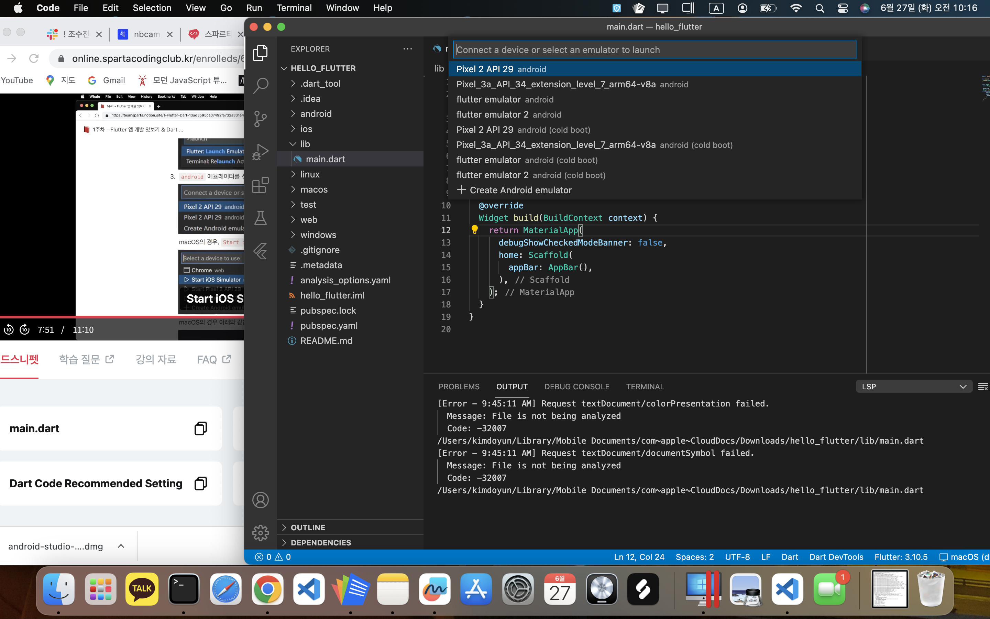Rewind the video ten seconds

click(x=9, y=329)
